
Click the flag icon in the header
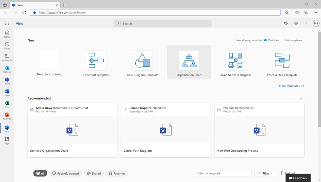point(286,23)
